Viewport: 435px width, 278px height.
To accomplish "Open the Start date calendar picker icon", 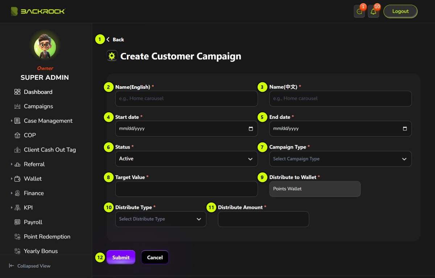I will (x=251, y=129).
